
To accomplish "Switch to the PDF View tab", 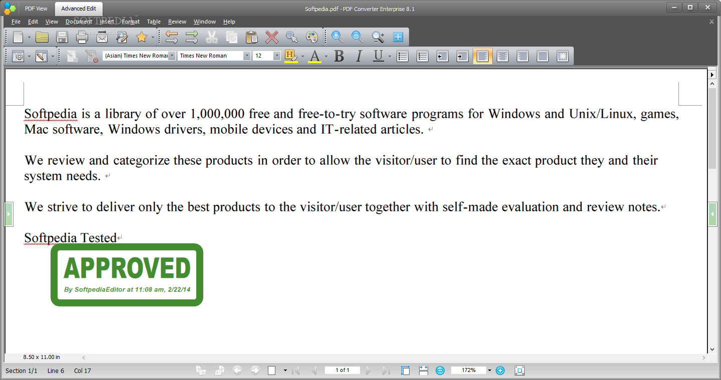I will [x=36, y=9].
